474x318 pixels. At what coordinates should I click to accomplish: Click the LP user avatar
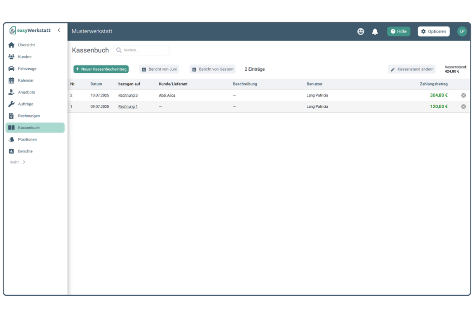coord(462,31)
